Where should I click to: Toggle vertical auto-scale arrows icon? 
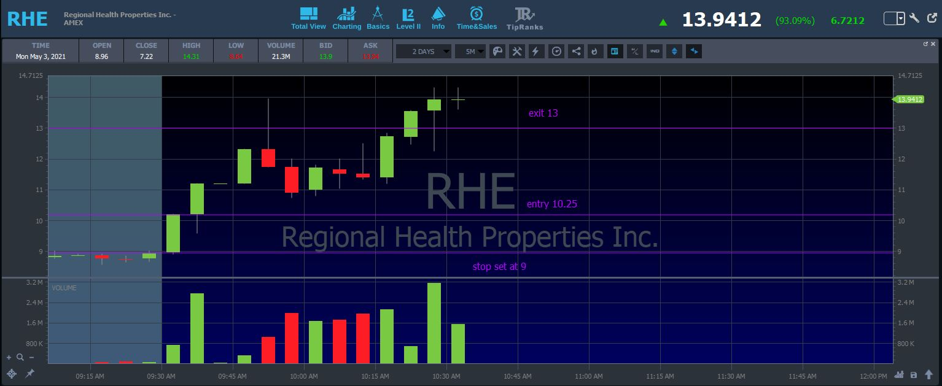(674, 52)
